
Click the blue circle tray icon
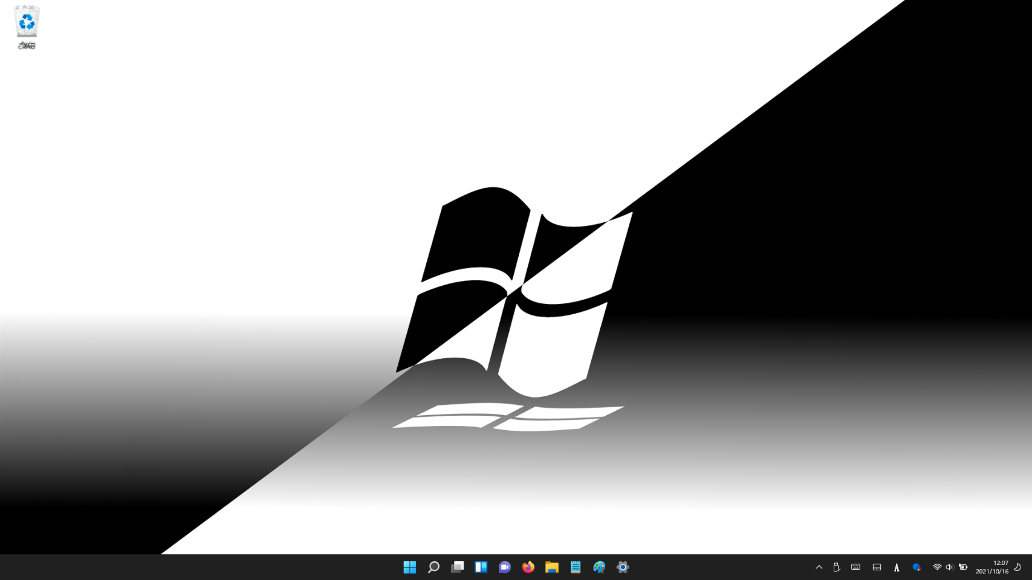click(917, 567)
